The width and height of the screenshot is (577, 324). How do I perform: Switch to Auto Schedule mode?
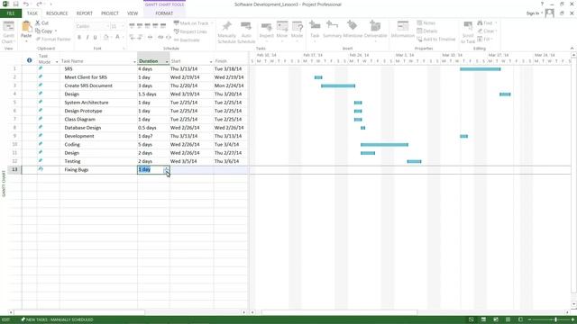click(246, 32)
